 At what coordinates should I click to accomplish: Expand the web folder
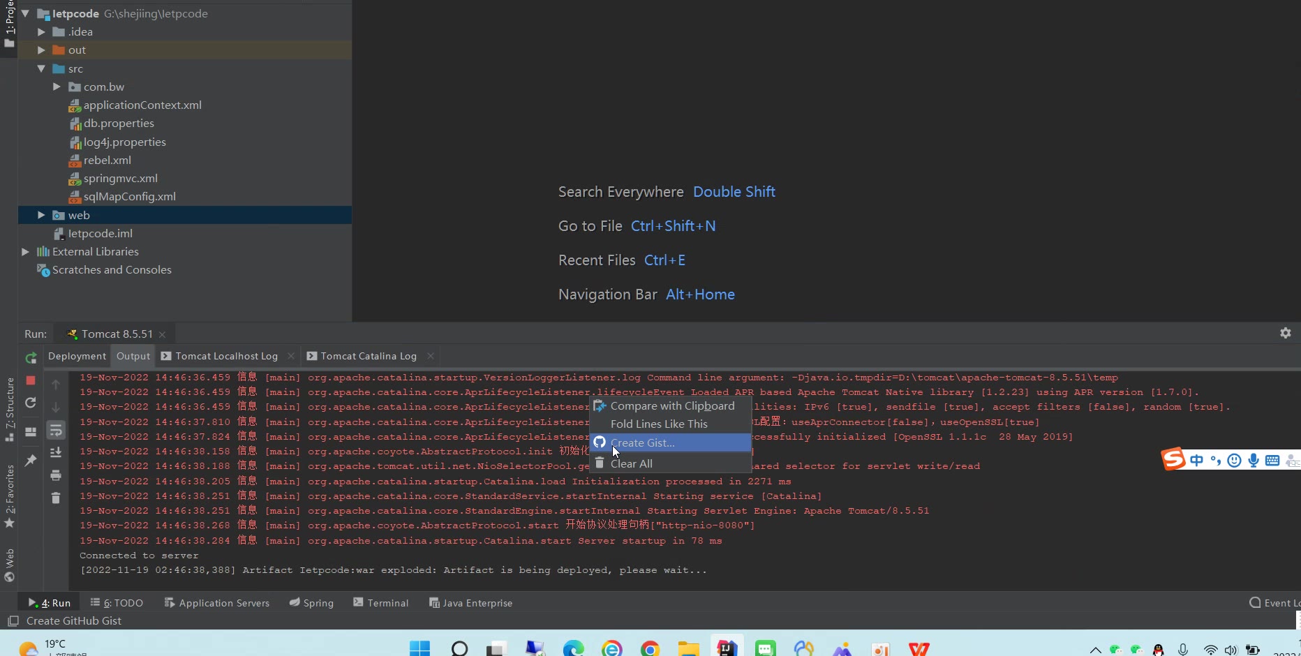click(x=41, y=215)
